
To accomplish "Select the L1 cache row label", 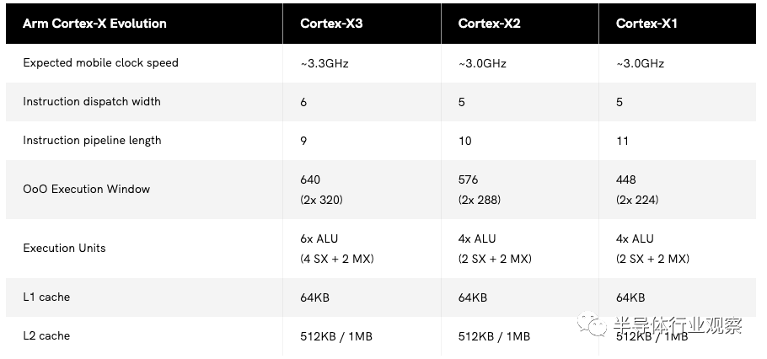I will [x=46, y=297].
